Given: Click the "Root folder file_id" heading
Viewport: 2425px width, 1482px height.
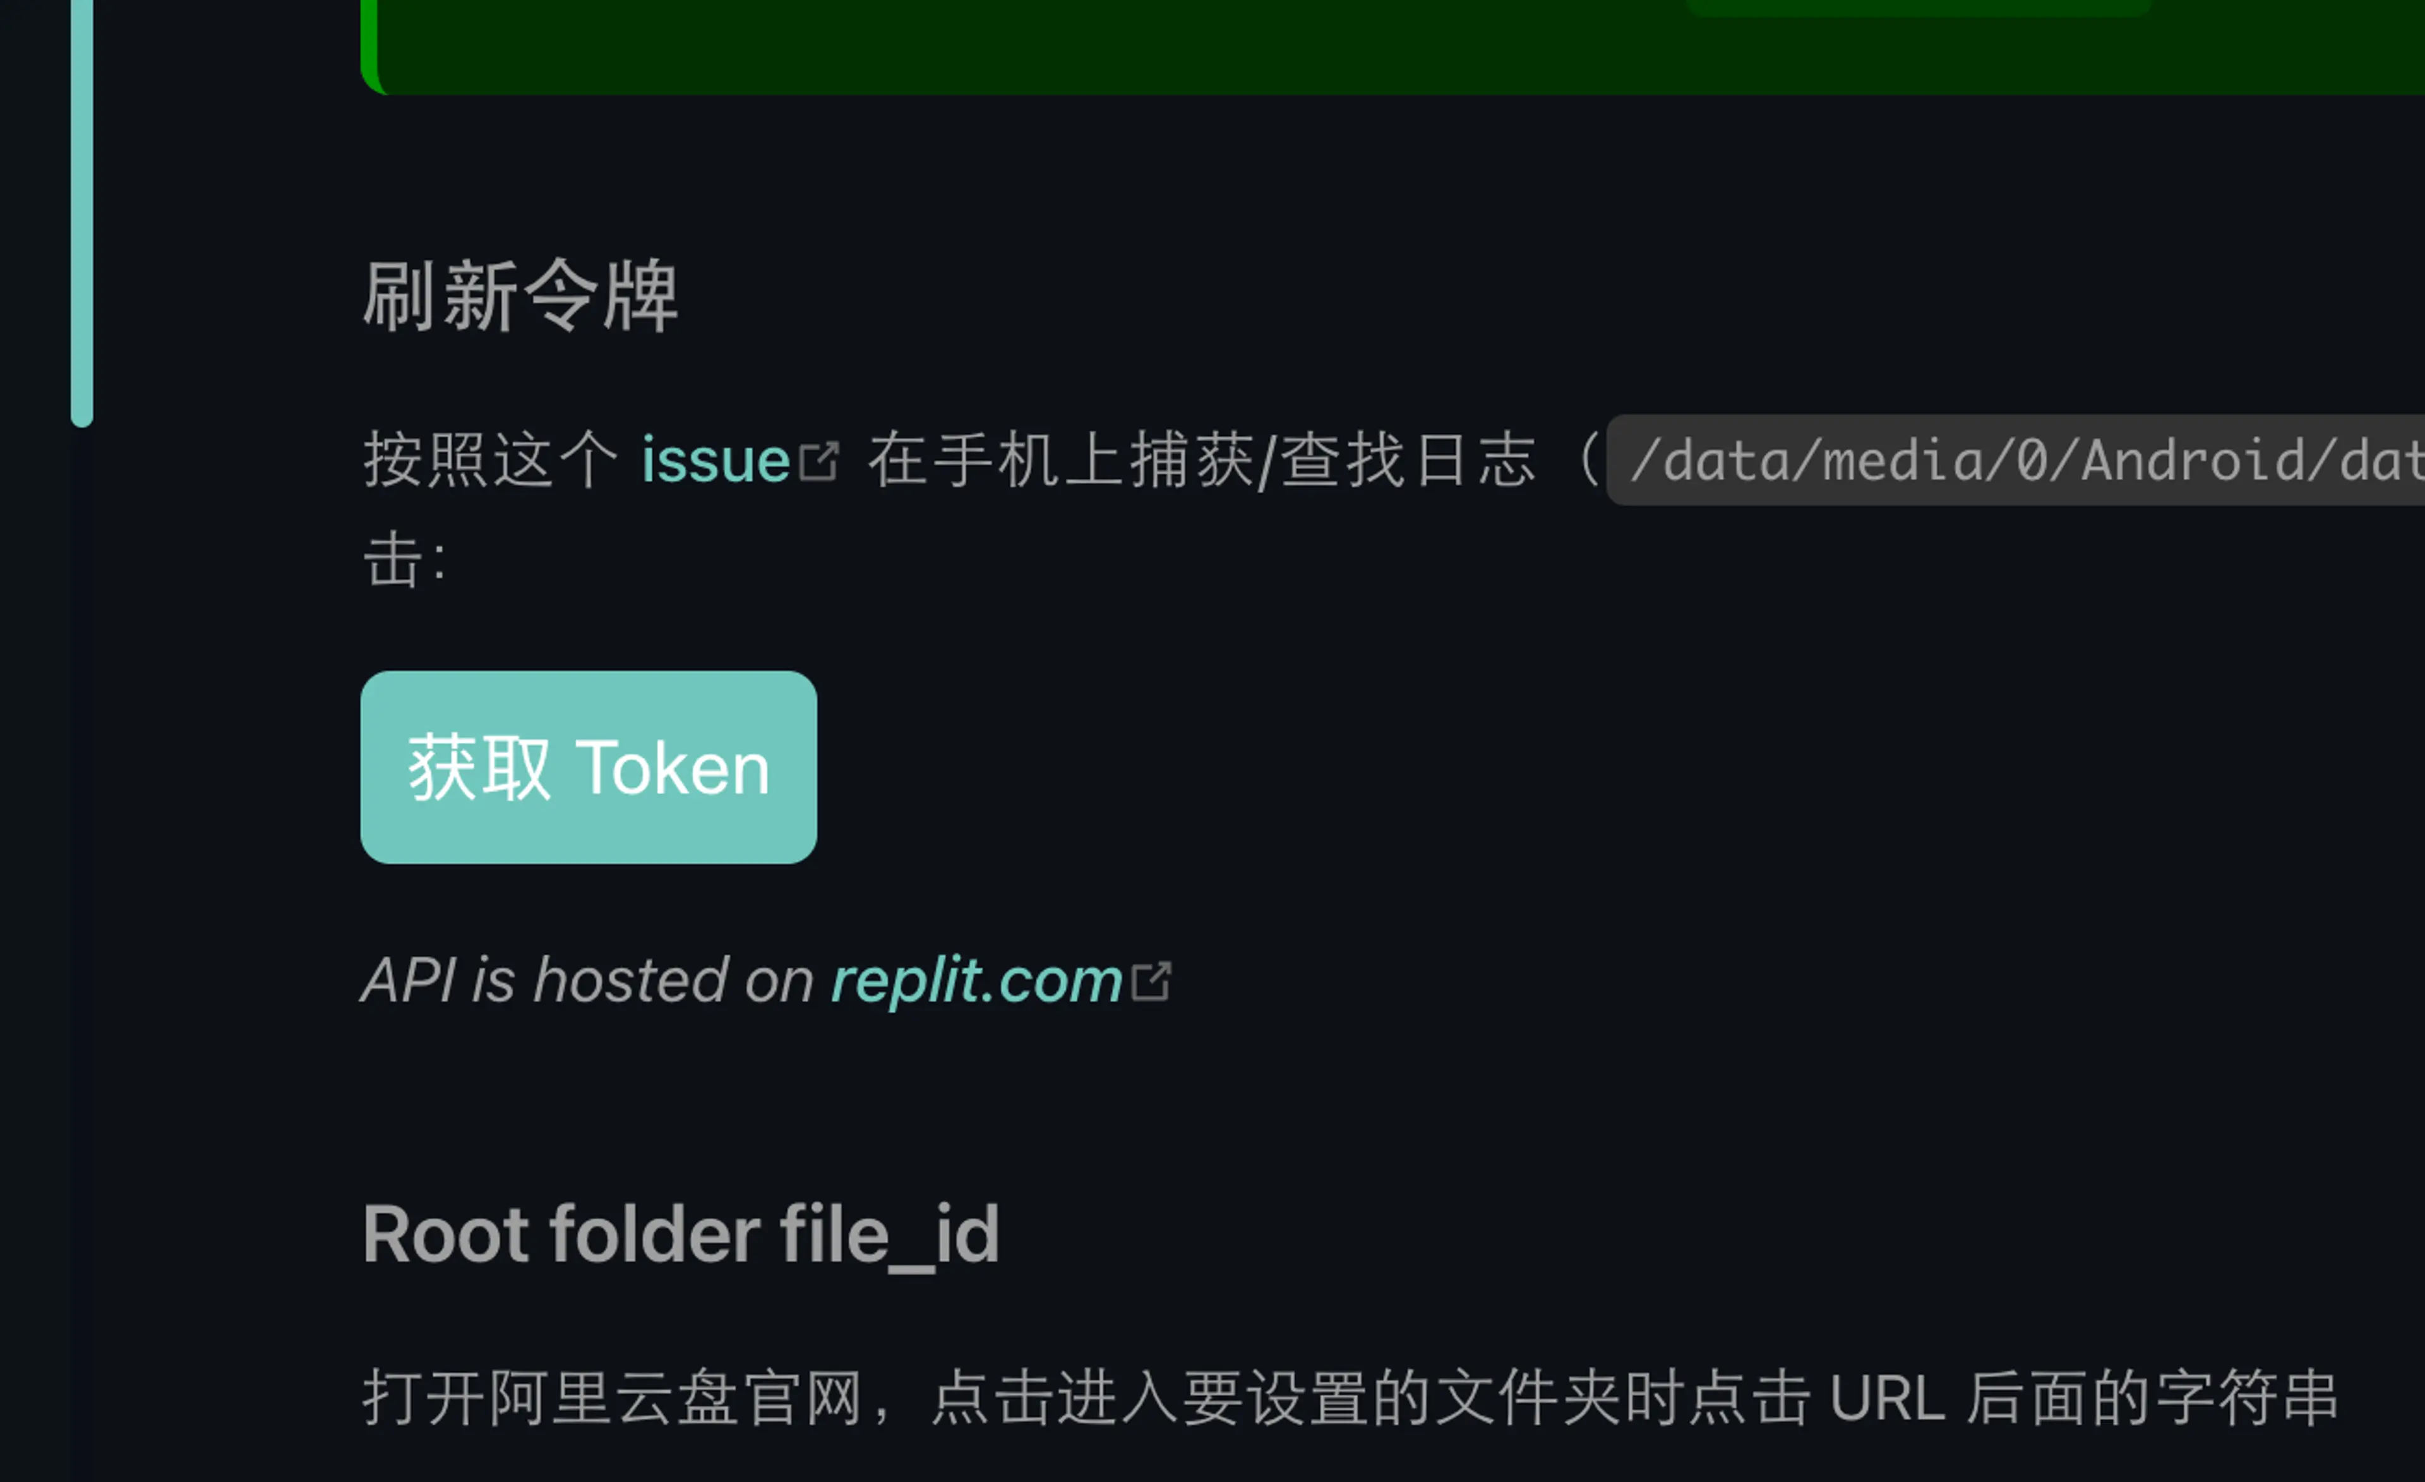Looking at the screenshot, I should coord(681,1234).
